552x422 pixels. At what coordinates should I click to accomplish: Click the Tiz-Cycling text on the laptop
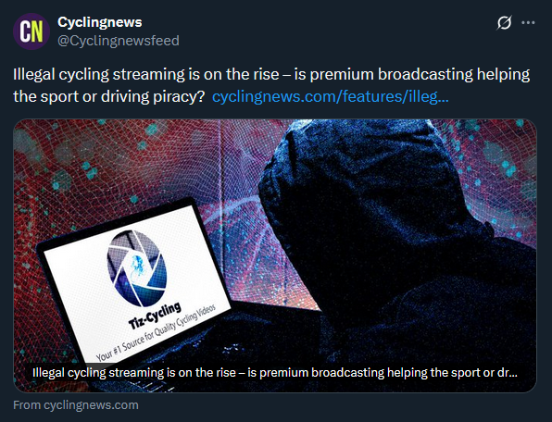(155, 316)
